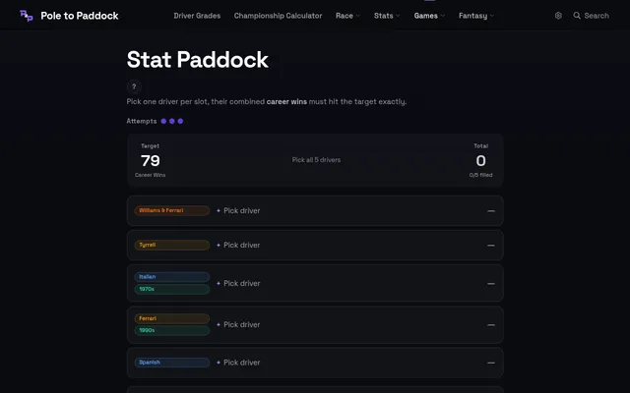Go to Driver Grades page
630x393 pixels.
pyautogui.click(x=197, y=16)
